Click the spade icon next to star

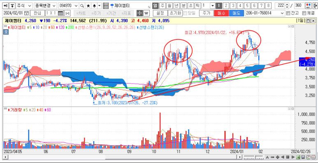click(x=95, y=5)
